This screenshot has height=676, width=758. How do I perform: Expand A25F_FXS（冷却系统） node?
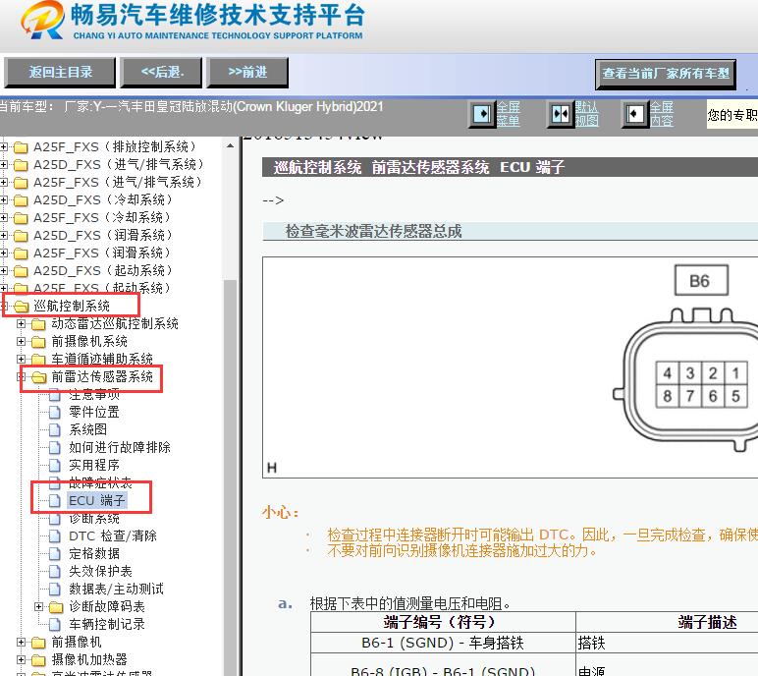pos(4,217)
